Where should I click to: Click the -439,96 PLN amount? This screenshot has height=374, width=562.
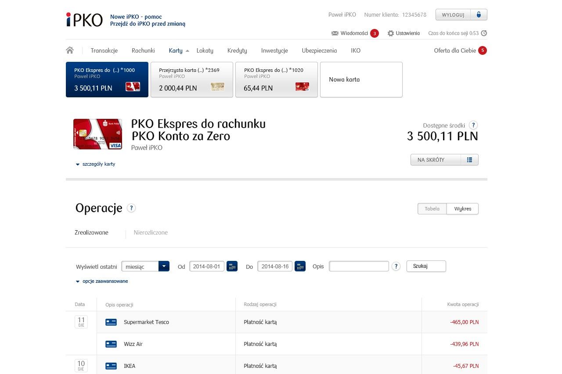coord(464,344)
